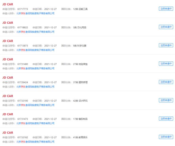Click 注册申请中 badge for registration 61733190
Screen dimensions: 175x146
[166, 100]
